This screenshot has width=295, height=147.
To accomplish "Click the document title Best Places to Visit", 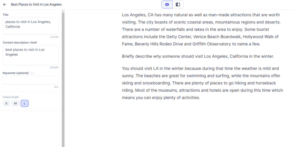I will tap(36, 5).
